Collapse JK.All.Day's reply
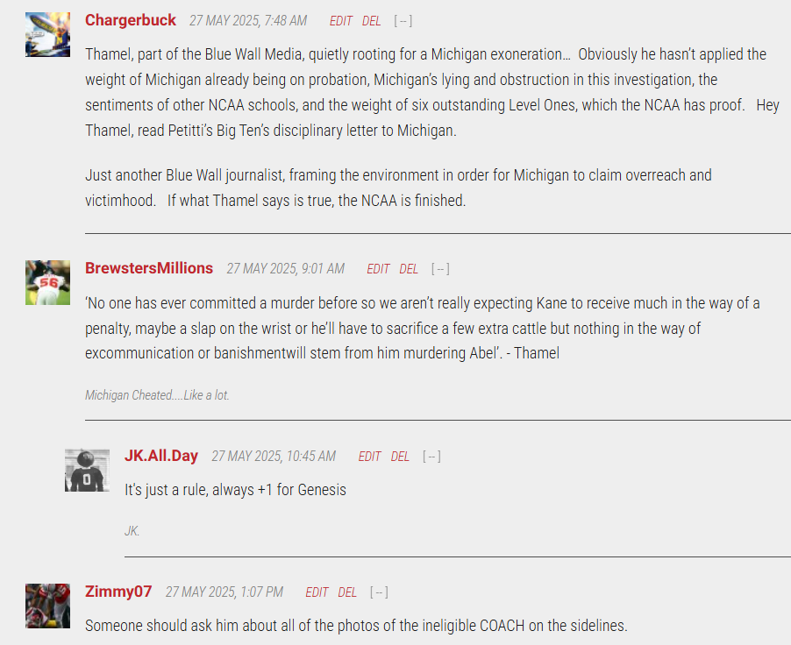Image resolution: width=791 pixels, height=645 pixels. 431,457
